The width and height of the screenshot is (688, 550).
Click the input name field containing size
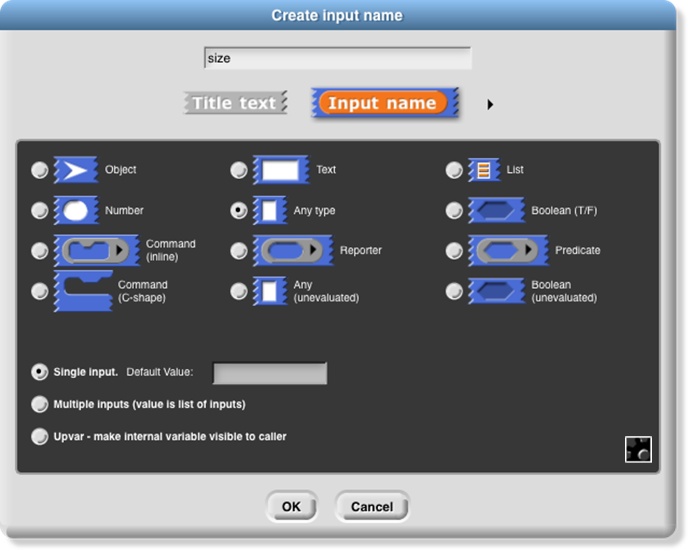338,58
